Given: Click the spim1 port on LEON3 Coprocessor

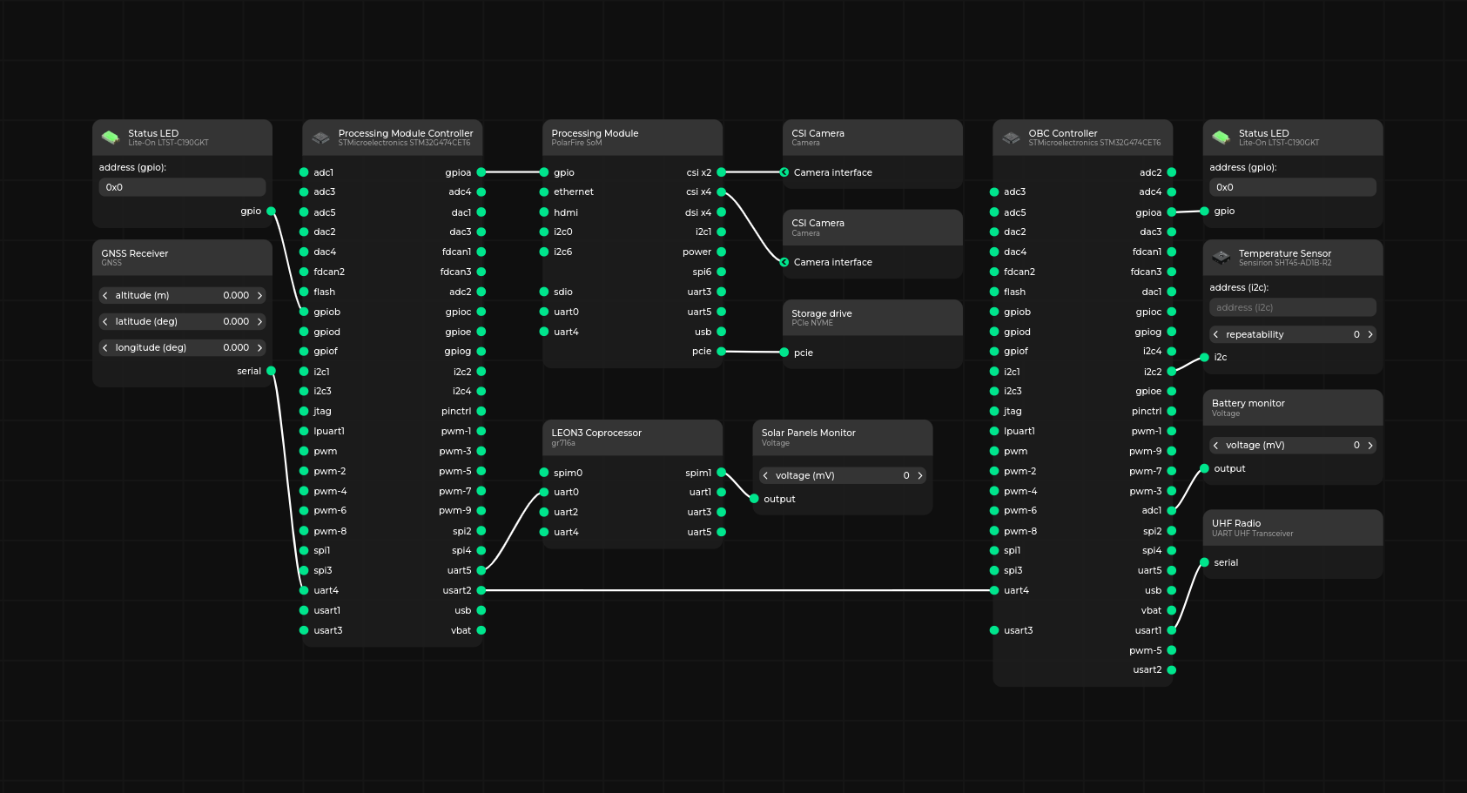Looking at the screenshot, I should coord(722,473).
